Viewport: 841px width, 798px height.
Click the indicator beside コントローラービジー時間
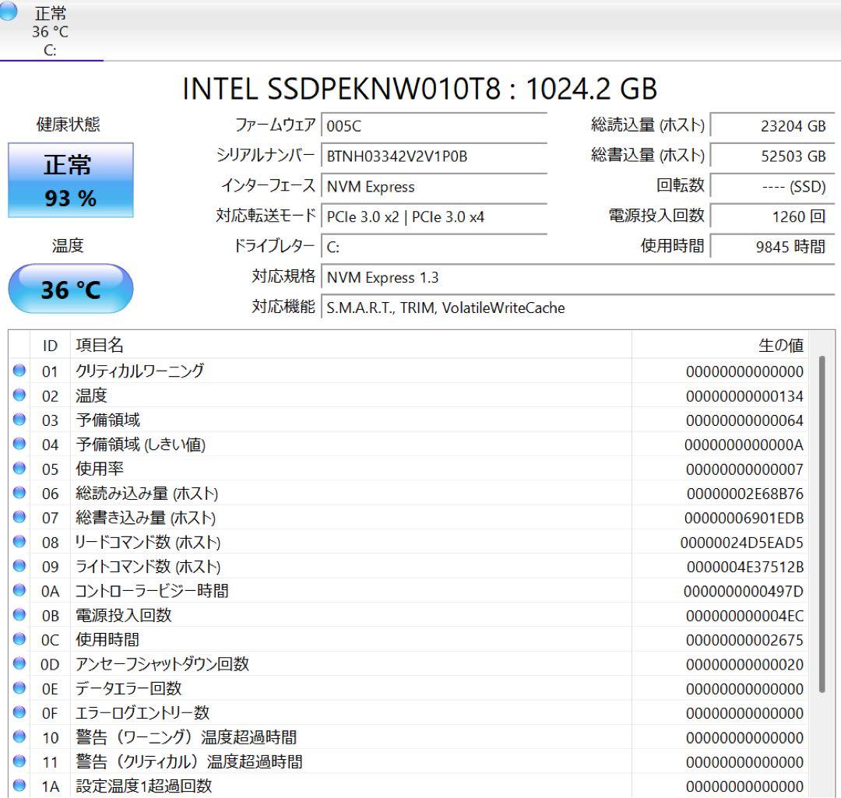[x=18, y=590]
